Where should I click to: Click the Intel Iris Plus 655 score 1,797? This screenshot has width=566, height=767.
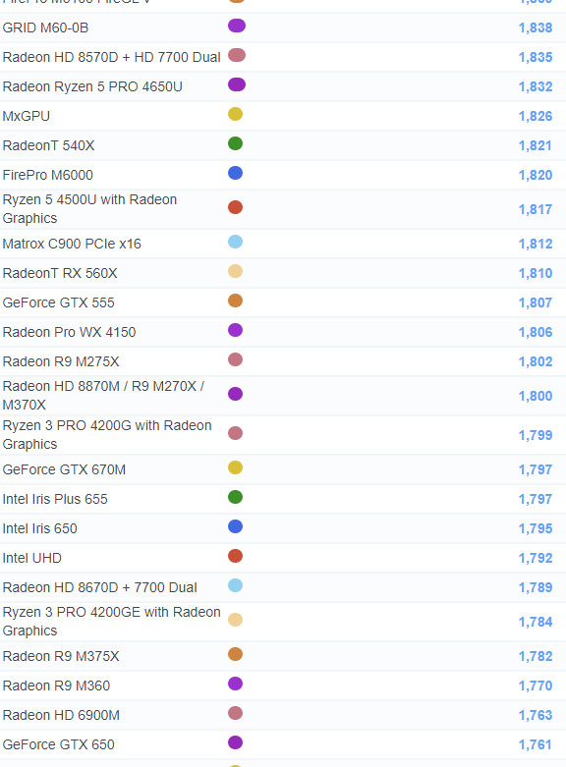536,499
